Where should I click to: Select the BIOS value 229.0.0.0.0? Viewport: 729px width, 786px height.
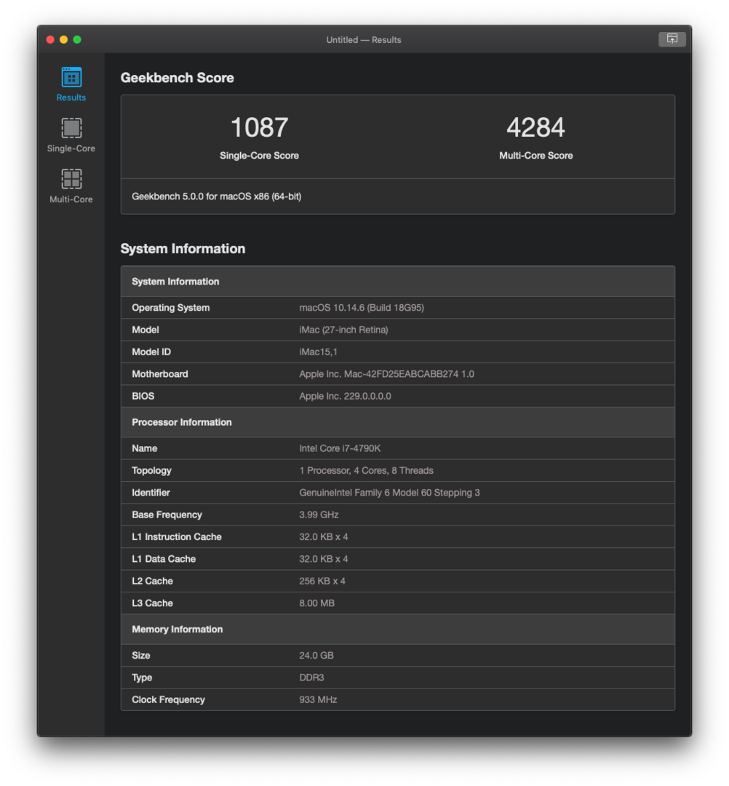(x=345, y=396)
